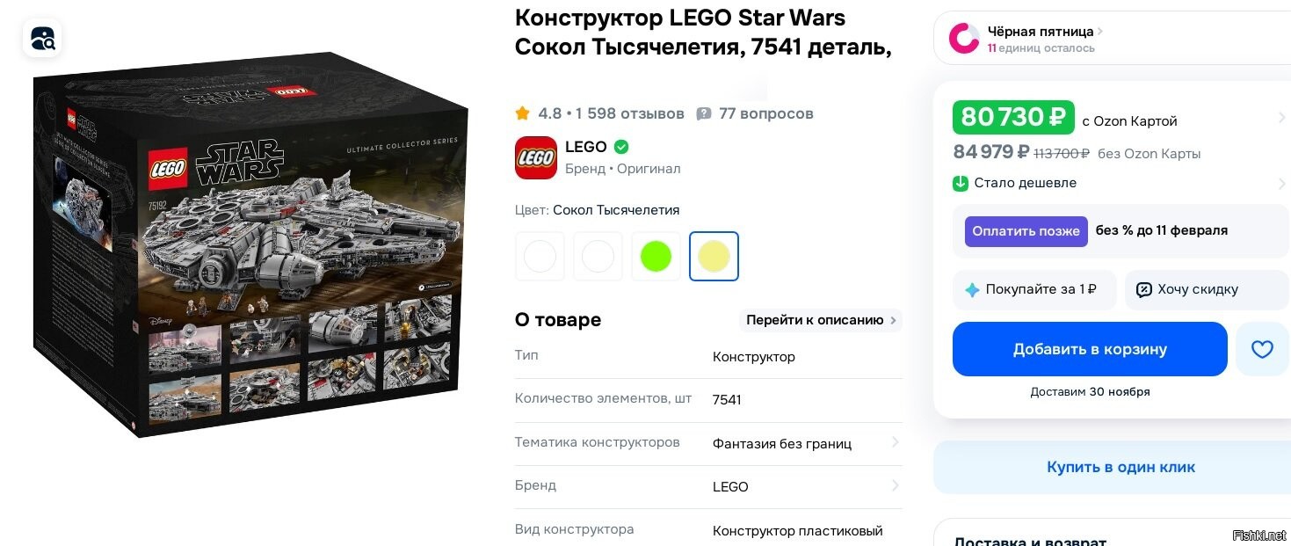Choose the first white color option
This screenshot has height=546, width=1291.
tap(540, 256)
